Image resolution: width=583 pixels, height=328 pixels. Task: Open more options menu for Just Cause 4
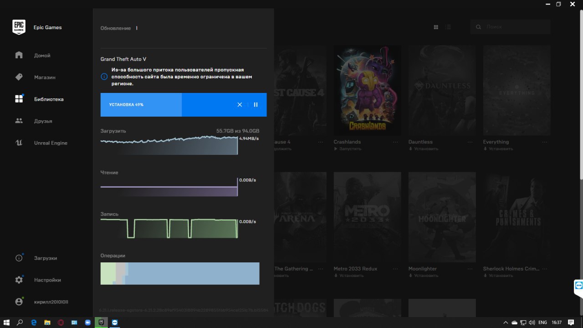[321, 142]
